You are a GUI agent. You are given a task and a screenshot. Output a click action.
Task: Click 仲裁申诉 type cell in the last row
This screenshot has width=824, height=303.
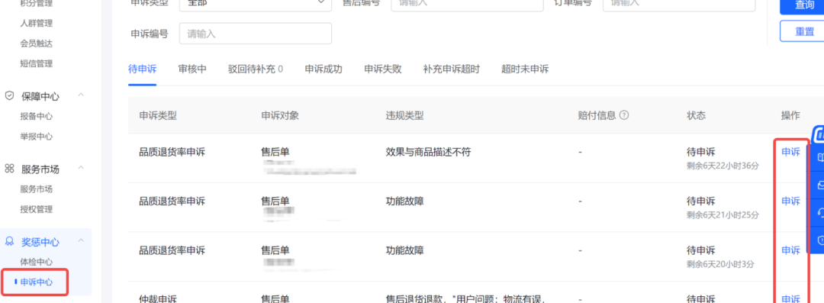click(x=158, y=298)
